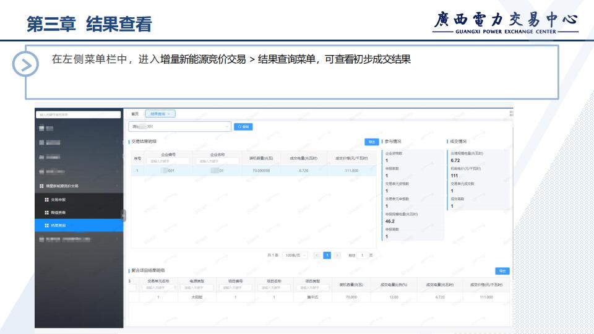Click the 交易申报 grid icon in sidebar
Image resolution: width=594 pixels, height=334 pixels.
coord(46,200)
